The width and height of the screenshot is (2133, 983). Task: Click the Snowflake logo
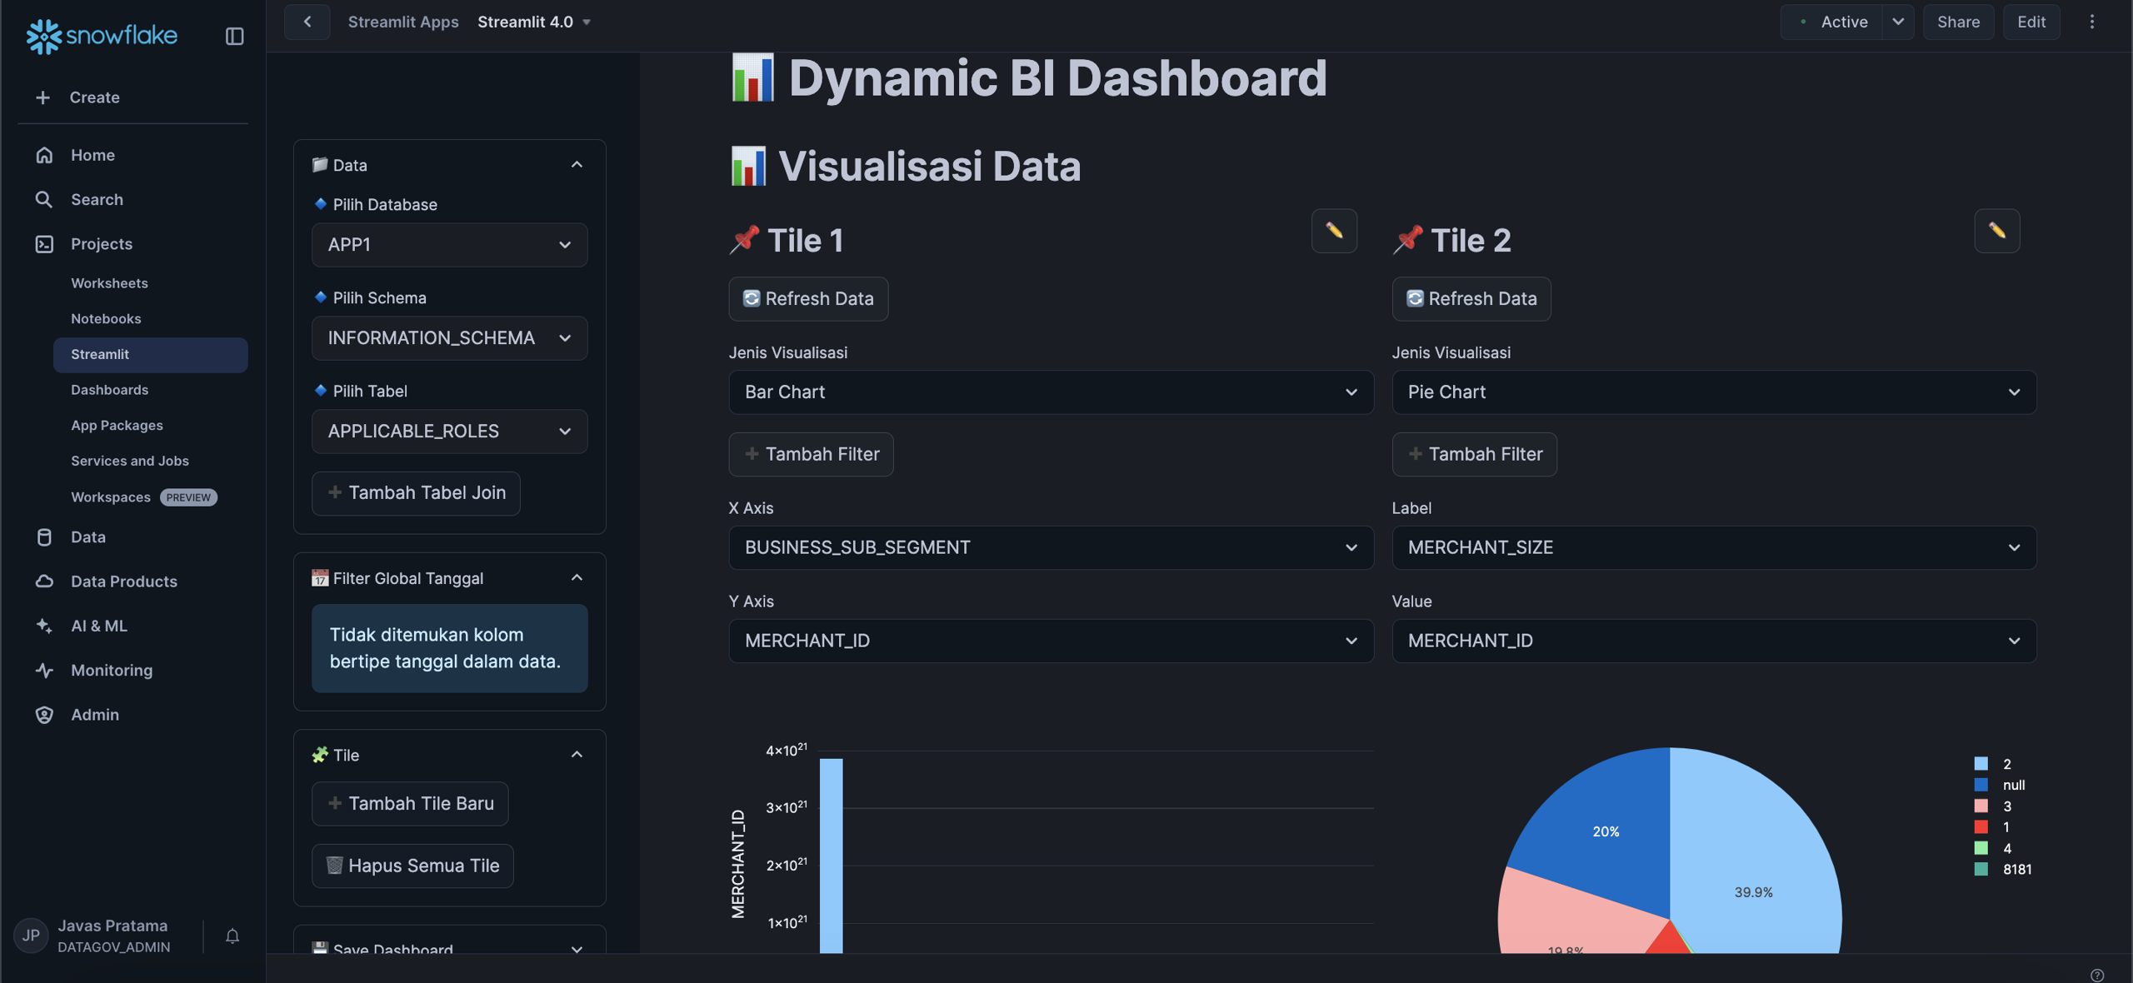[102, 36]
